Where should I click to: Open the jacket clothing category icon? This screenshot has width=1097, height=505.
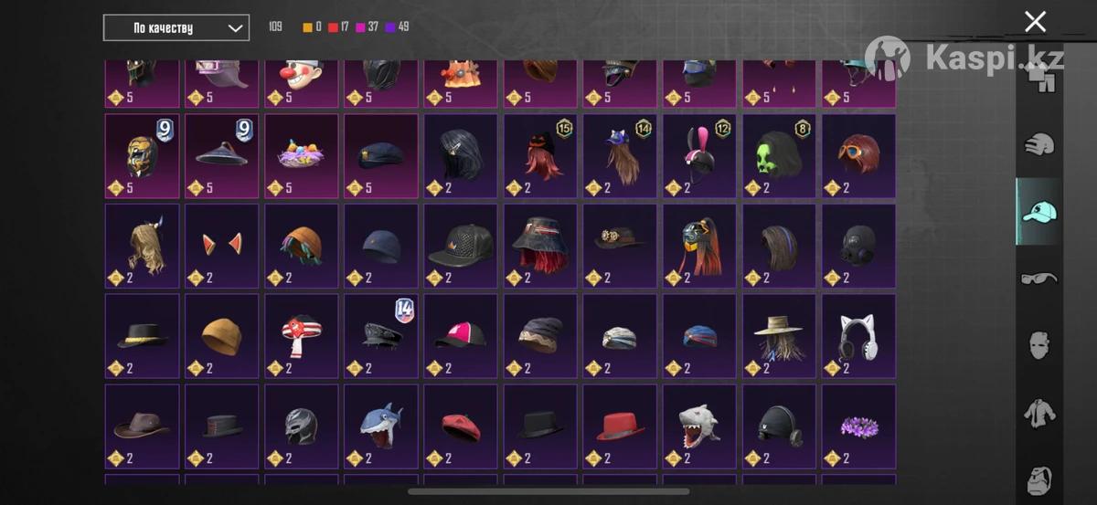(x=1039, y=413)
